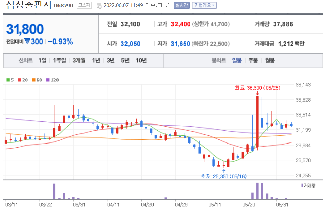This screenshot has width=323, height=208.
Task: Click the red 20-day moving average swatch
Action: coord(20,80)
